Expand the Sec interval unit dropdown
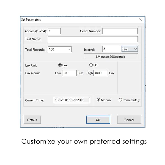The width and height of the screenshot is (165, 165). (130, 49)
